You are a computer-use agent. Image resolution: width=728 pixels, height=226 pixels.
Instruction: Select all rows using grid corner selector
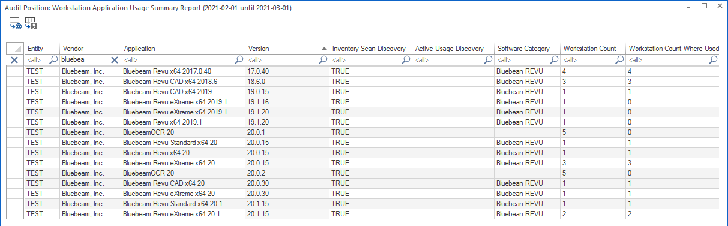pos(15,49)
